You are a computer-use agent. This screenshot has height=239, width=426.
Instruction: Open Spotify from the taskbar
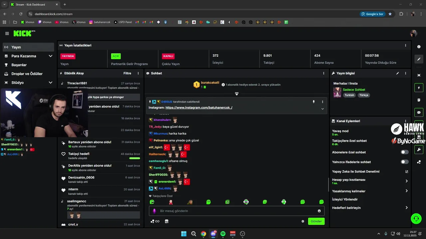[x=223, y=234]
